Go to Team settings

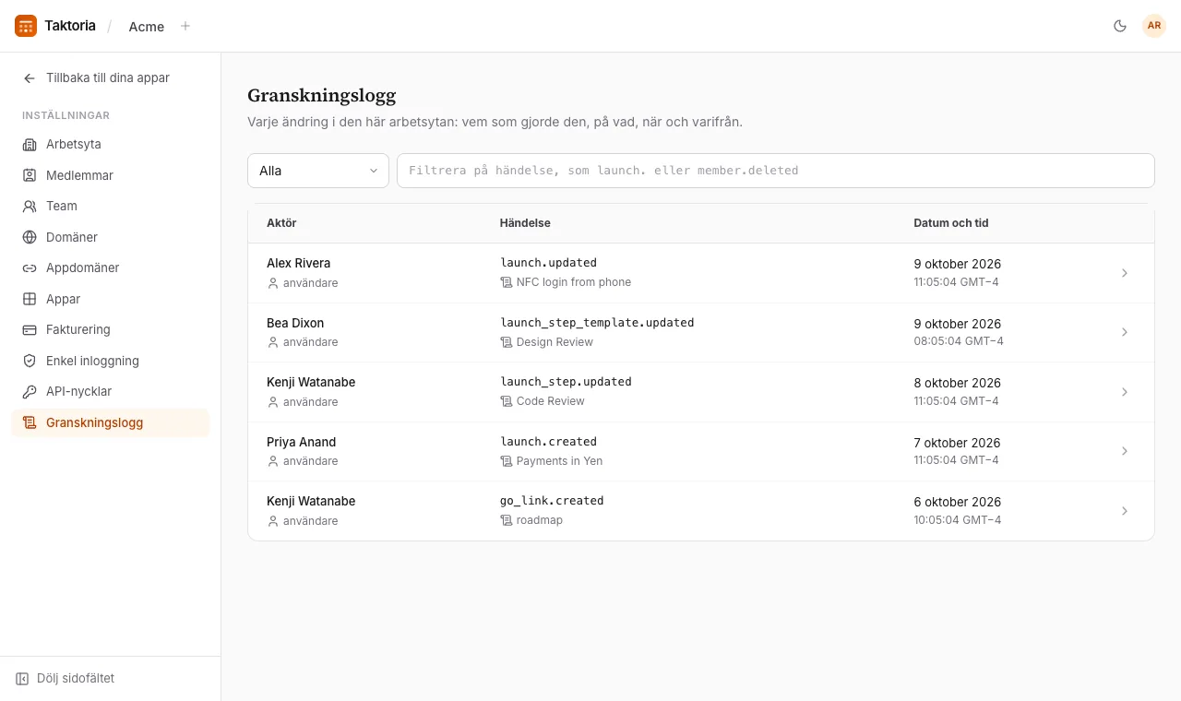(111, 207)
